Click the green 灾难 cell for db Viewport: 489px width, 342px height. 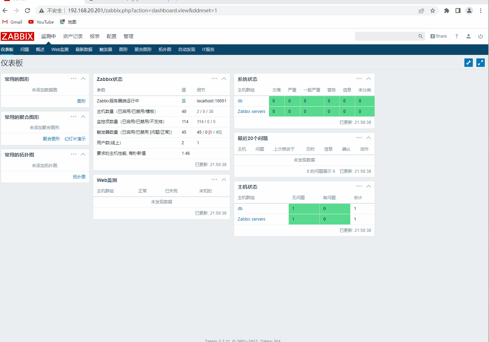point(276,101)
